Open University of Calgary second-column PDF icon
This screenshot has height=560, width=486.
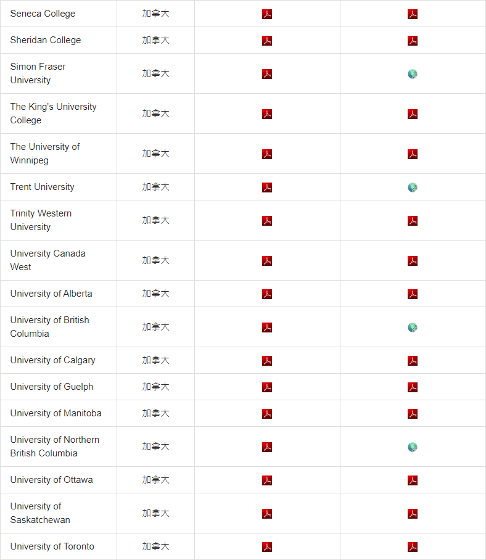[413, 360]
